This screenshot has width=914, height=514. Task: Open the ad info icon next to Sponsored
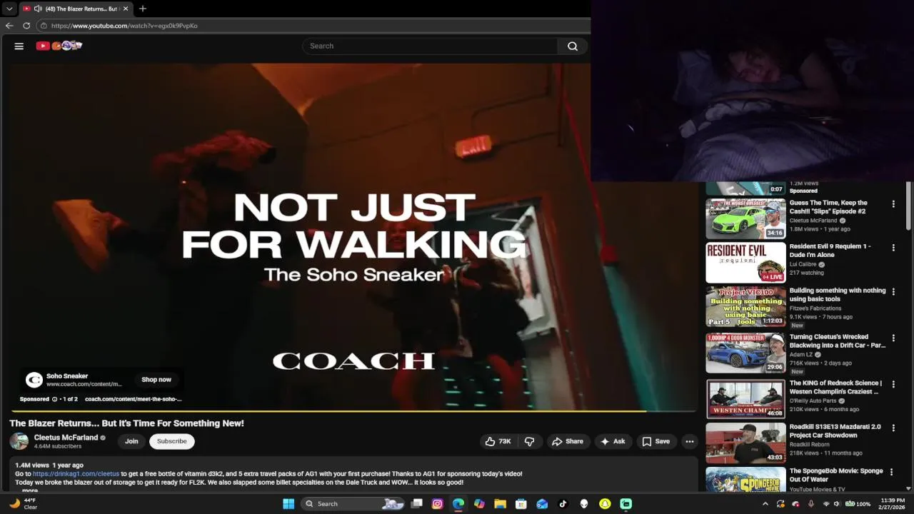55,399
